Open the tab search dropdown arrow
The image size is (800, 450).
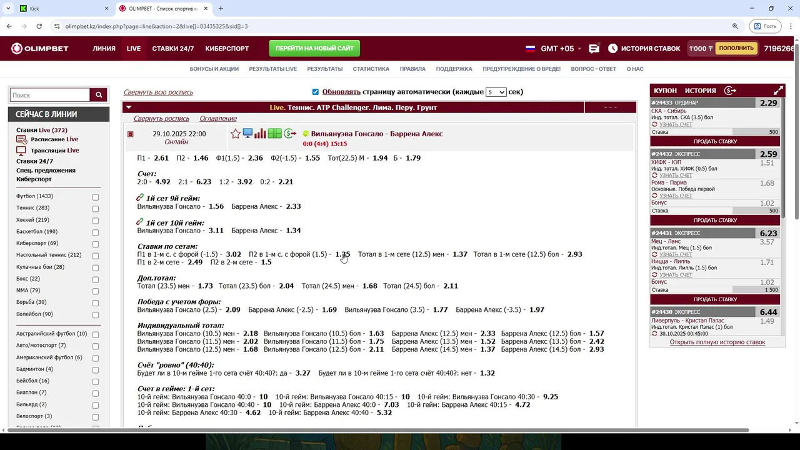click(x=8, y=9)
